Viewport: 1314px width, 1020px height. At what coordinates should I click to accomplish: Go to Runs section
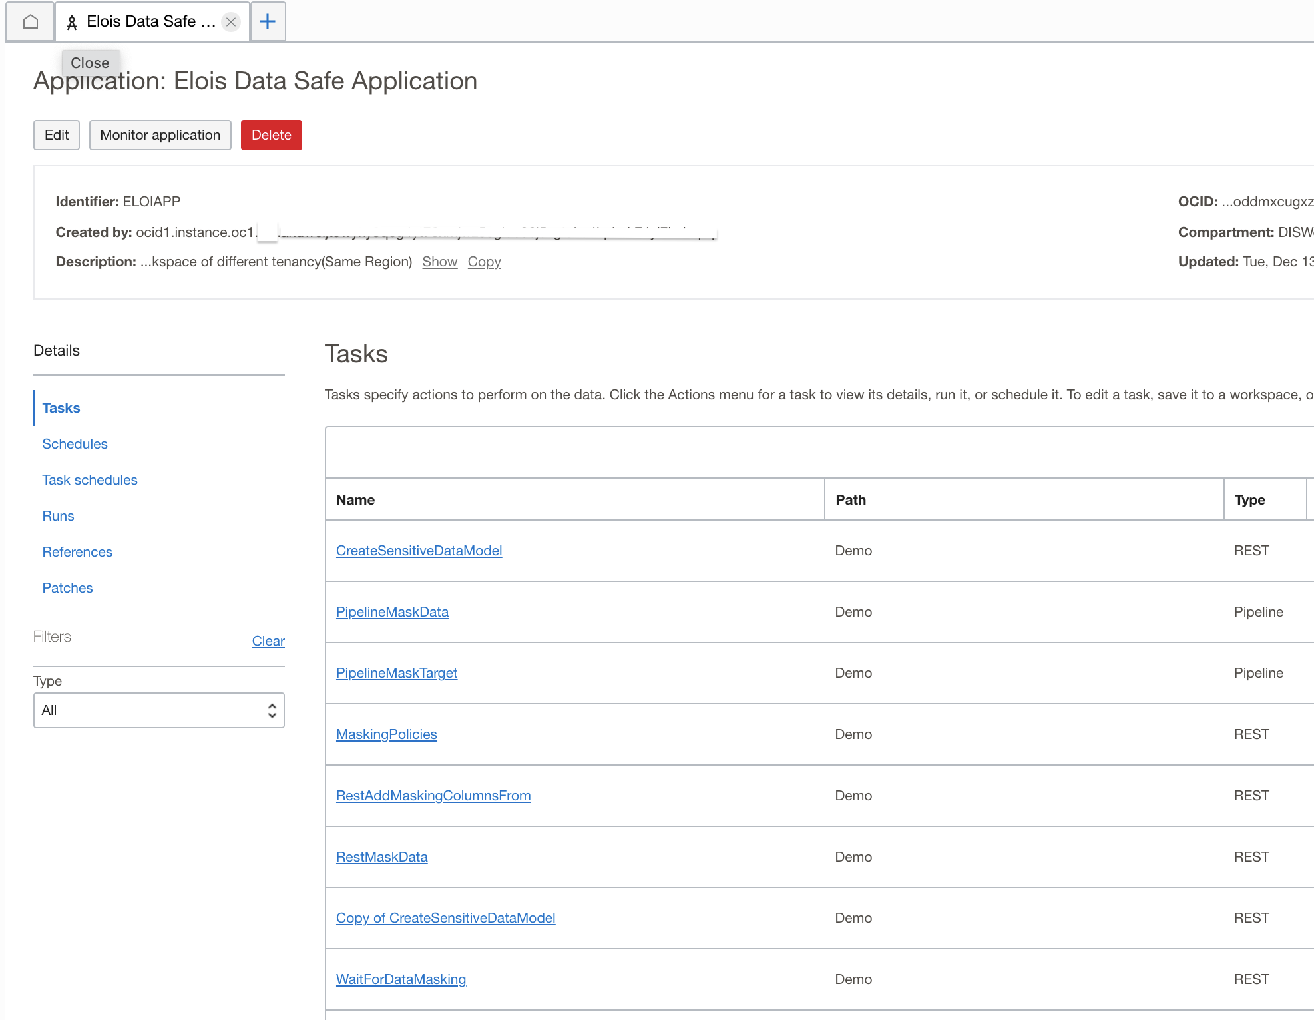click(x=58, y=516)
